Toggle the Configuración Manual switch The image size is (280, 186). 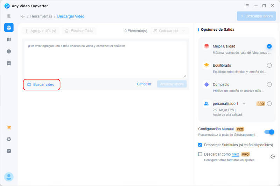[269, 132]
